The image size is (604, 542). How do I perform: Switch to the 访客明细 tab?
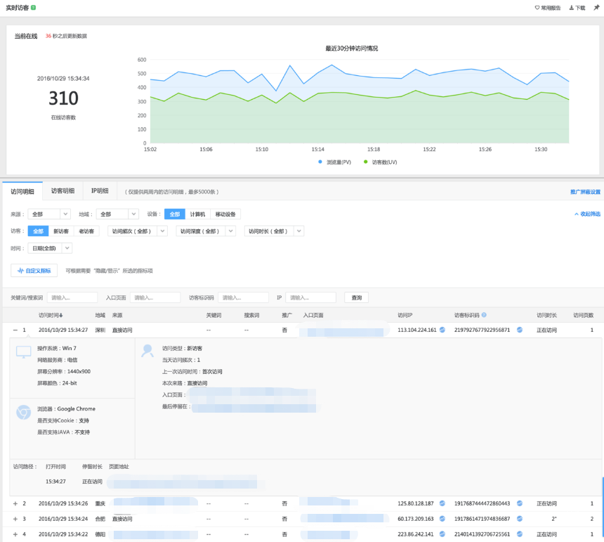(x=63, y=191)
